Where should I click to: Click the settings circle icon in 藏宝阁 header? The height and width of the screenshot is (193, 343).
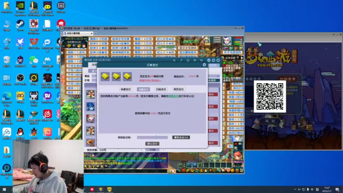(x=188, y=60)
